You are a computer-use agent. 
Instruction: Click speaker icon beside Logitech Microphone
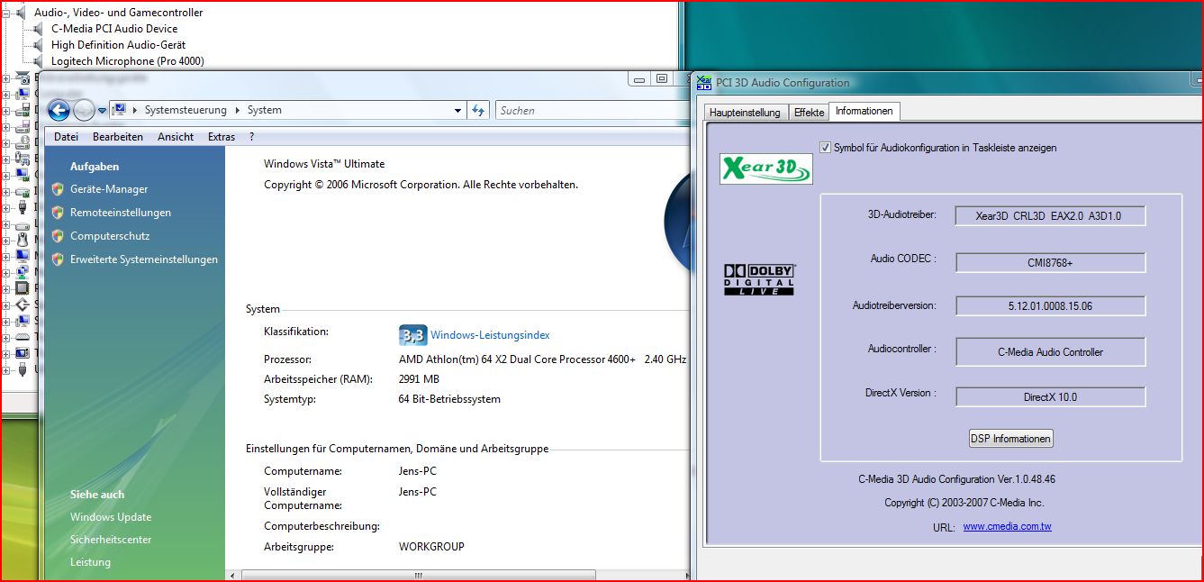click(39, 61)
